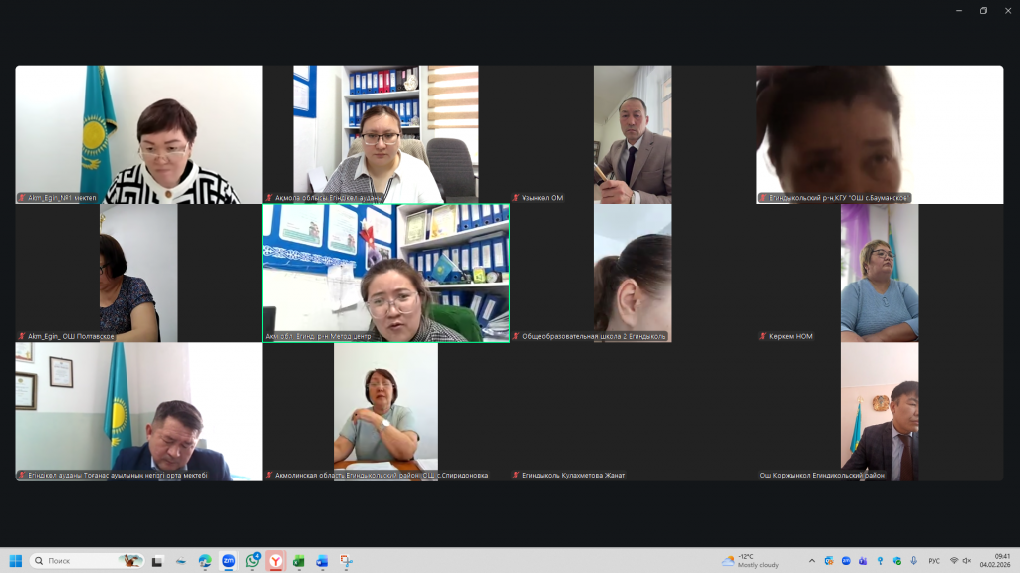Open Microsoft Edge from taskbar

(205, 561)
